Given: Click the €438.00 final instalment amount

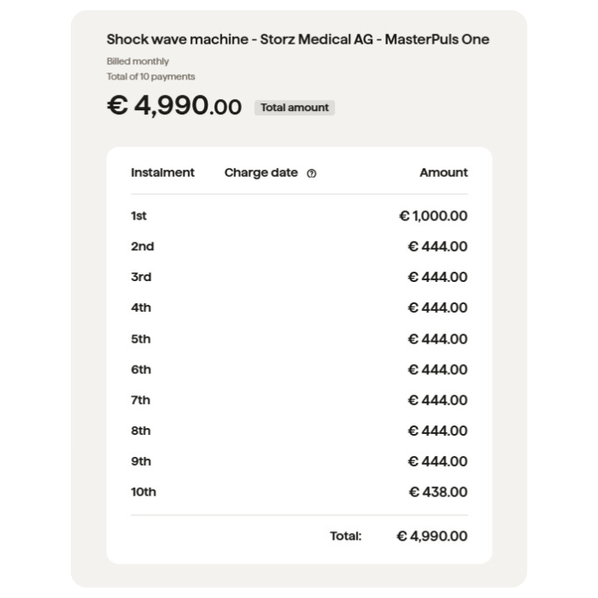Looking at the screenshot, I should 438,492.
